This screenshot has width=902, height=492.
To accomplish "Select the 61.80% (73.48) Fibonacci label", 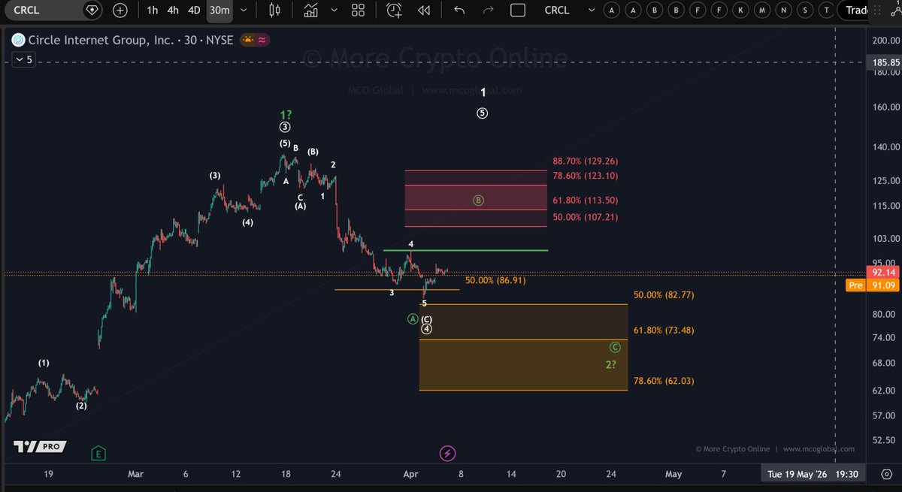I will pyautogui.click(x=664, y=331).
